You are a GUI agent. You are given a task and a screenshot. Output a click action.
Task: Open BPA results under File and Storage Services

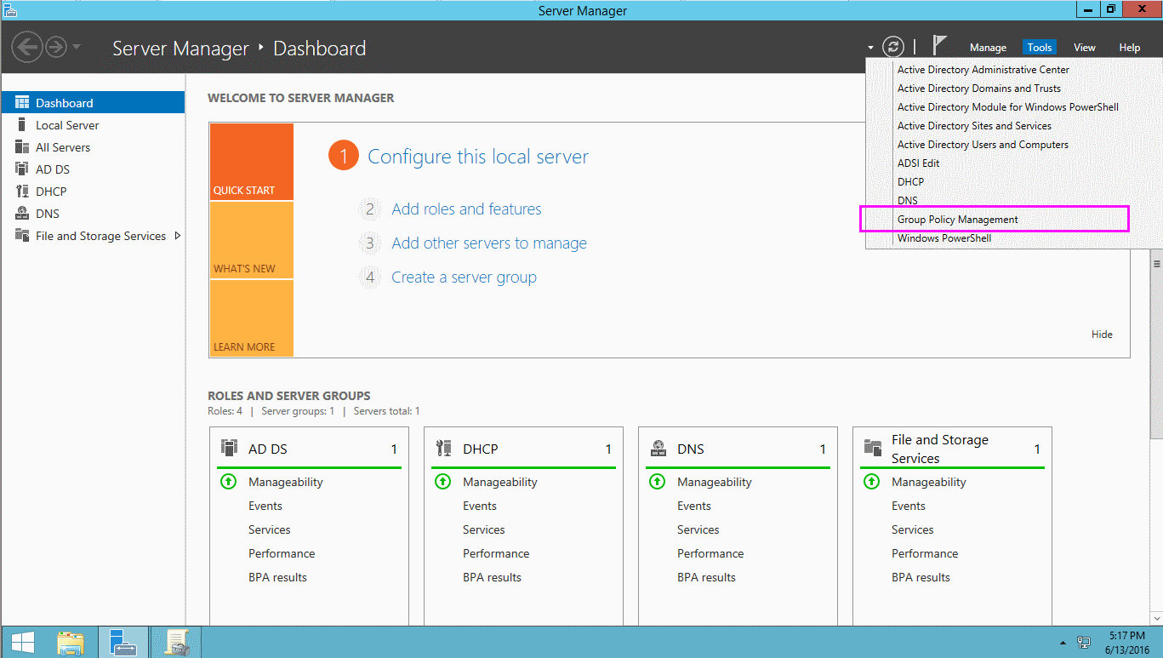921,577
